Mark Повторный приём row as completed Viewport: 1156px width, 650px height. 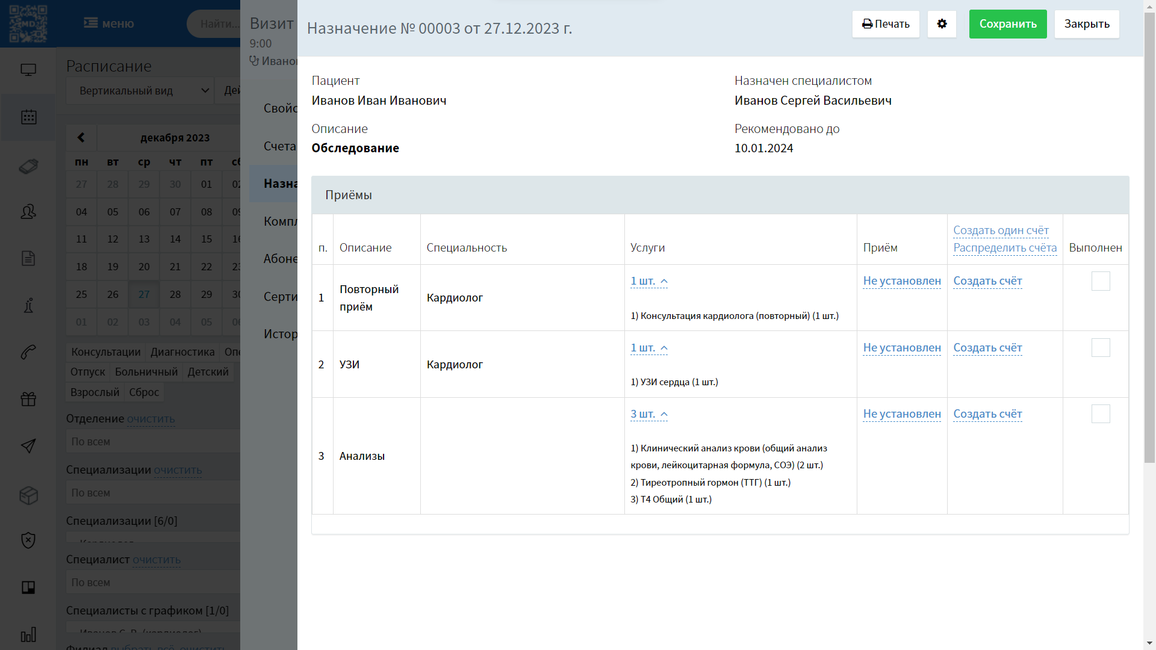1101,281
